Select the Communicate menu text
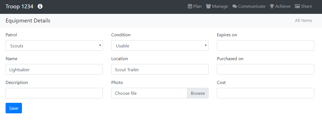 (252, 6)
